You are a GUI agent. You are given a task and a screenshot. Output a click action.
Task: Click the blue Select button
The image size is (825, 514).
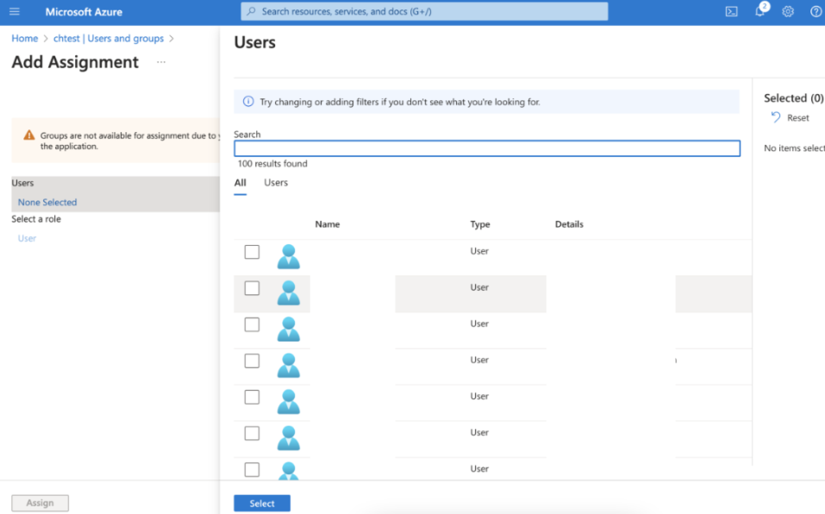(x=262, y=504)
